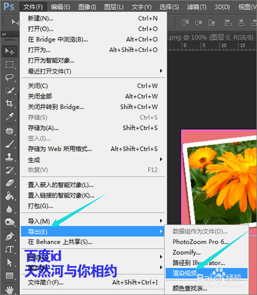Click align bottom edges icon
This screenshot has height=295, width=257.
click(212, 22)
